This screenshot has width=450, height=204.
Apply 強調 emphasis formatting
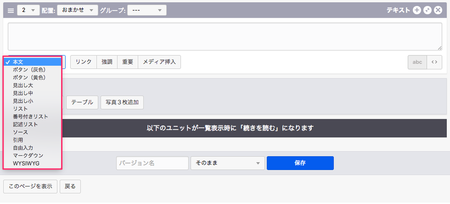107,62
